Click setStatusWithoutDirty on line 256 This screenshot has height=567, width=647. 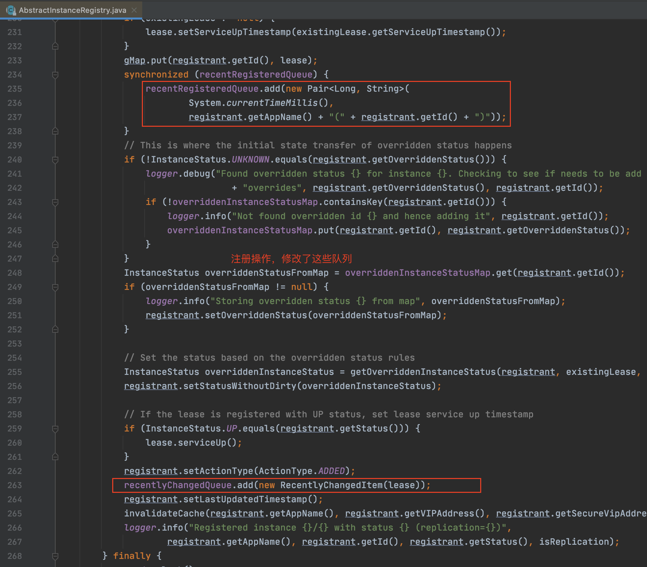[240, 386]
